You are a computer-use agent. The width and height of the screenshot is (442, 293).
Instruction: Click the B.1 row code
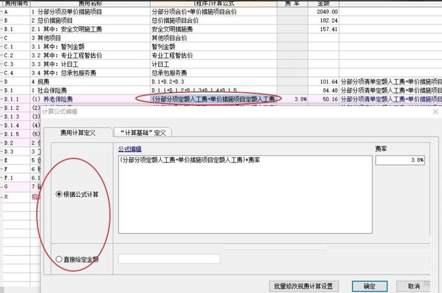pyautogui.click(x=9, y=29)
